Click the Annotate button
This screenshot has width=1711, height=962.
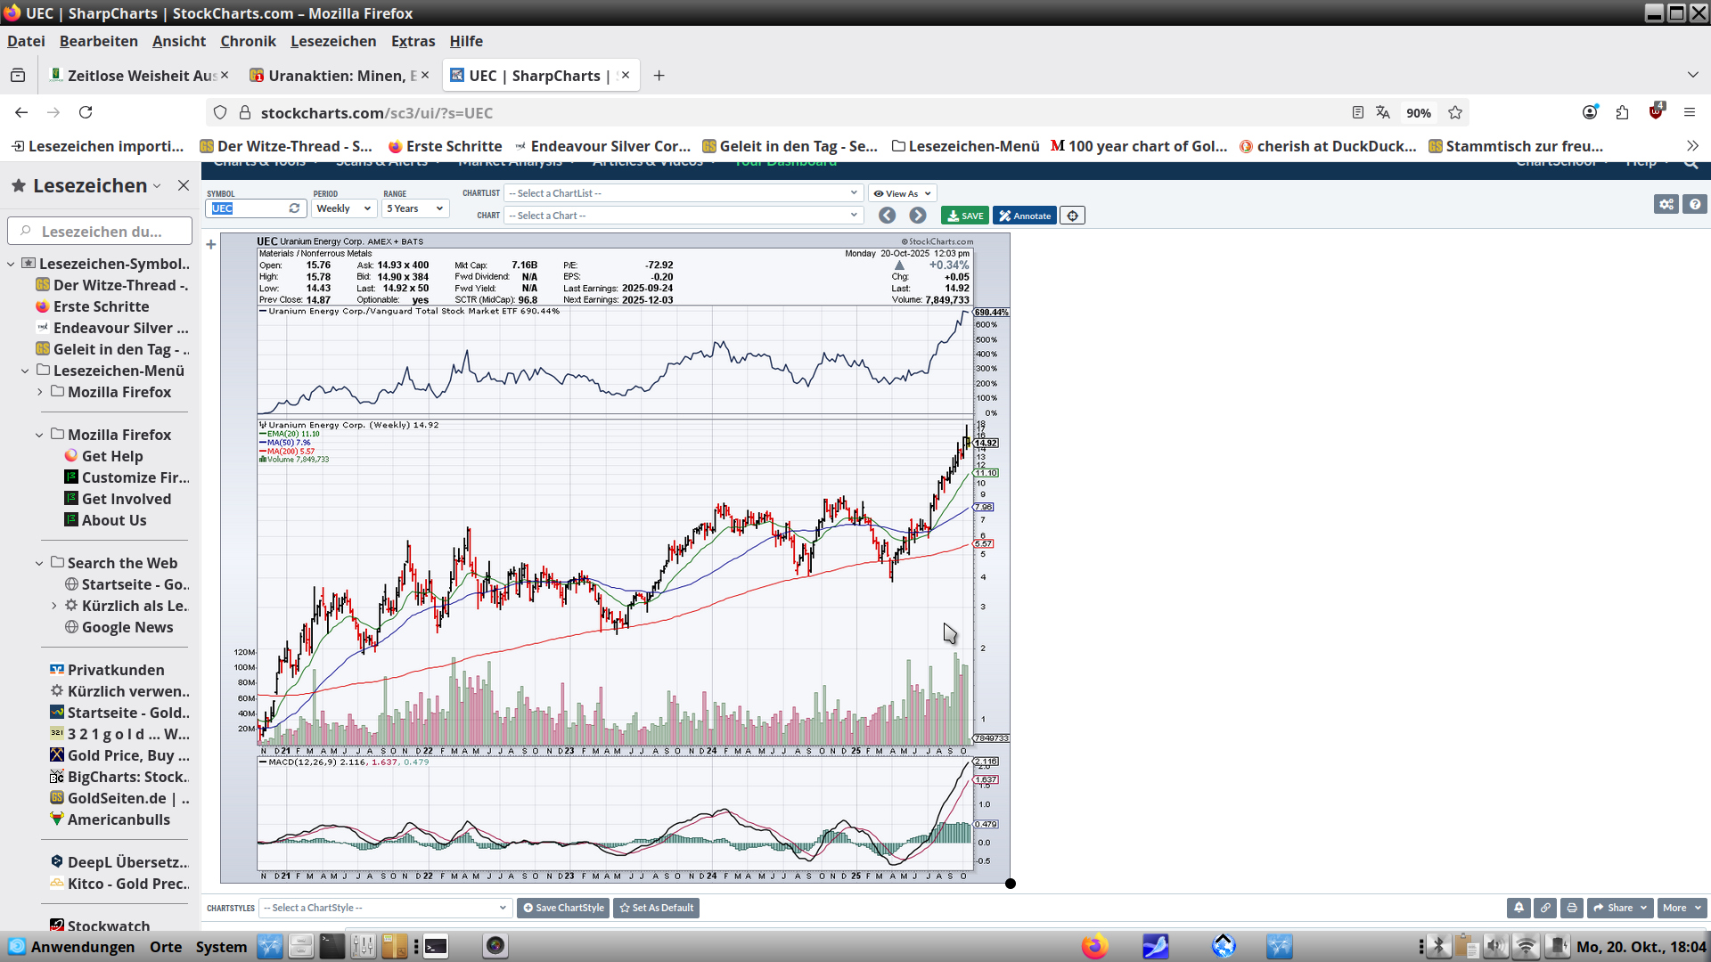tap(1025, 216)
